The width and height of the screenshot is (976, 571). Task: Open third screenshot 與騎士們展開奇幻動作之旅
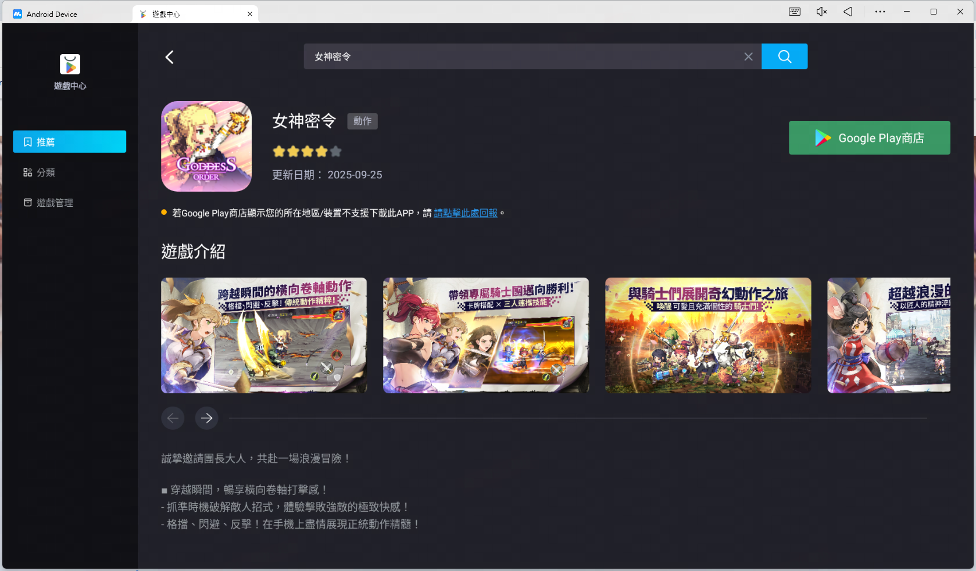tap(708, 335)
